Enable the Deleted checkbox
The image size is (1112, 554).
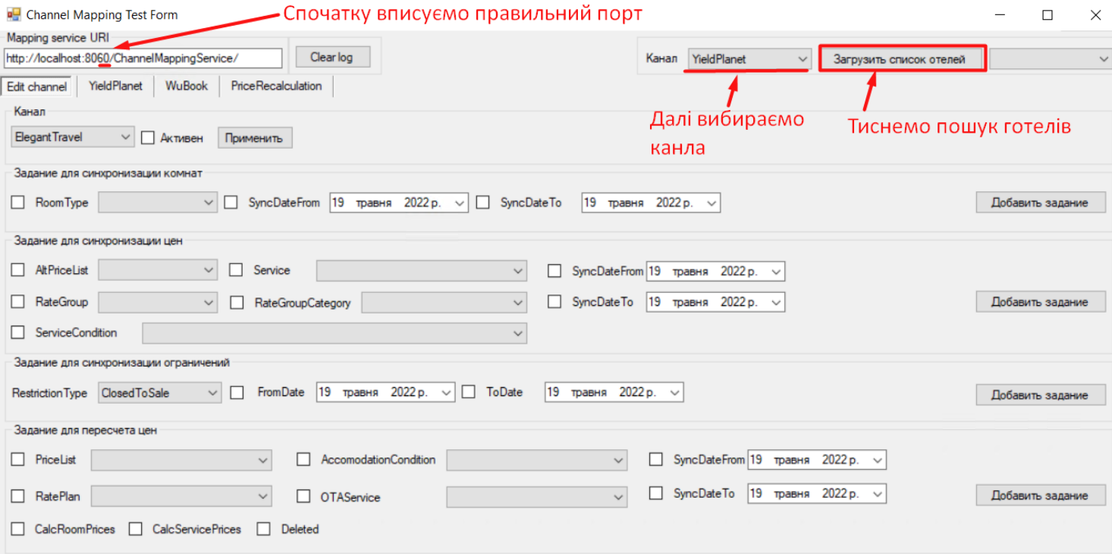pyautogui.click(x=263, y=529)
